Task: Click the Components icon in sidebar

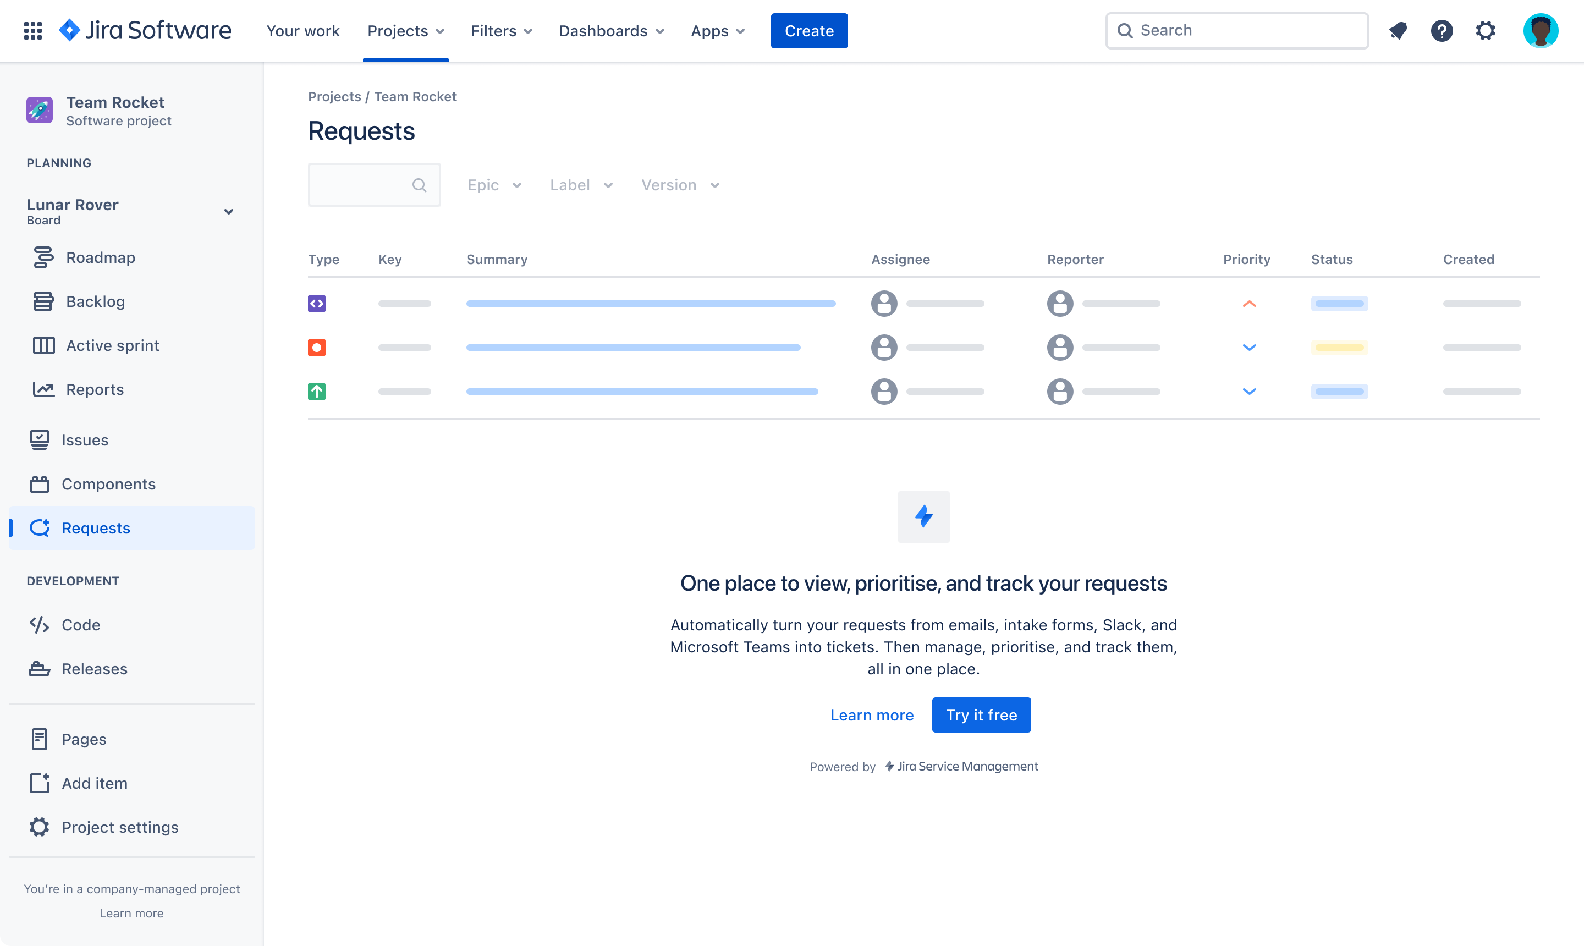Action: [41, 484]
